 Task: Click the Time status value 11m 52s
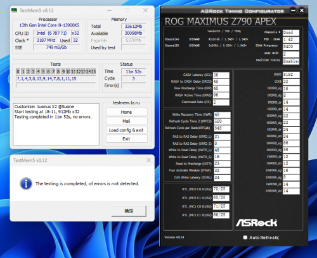[x=134, y=71]
